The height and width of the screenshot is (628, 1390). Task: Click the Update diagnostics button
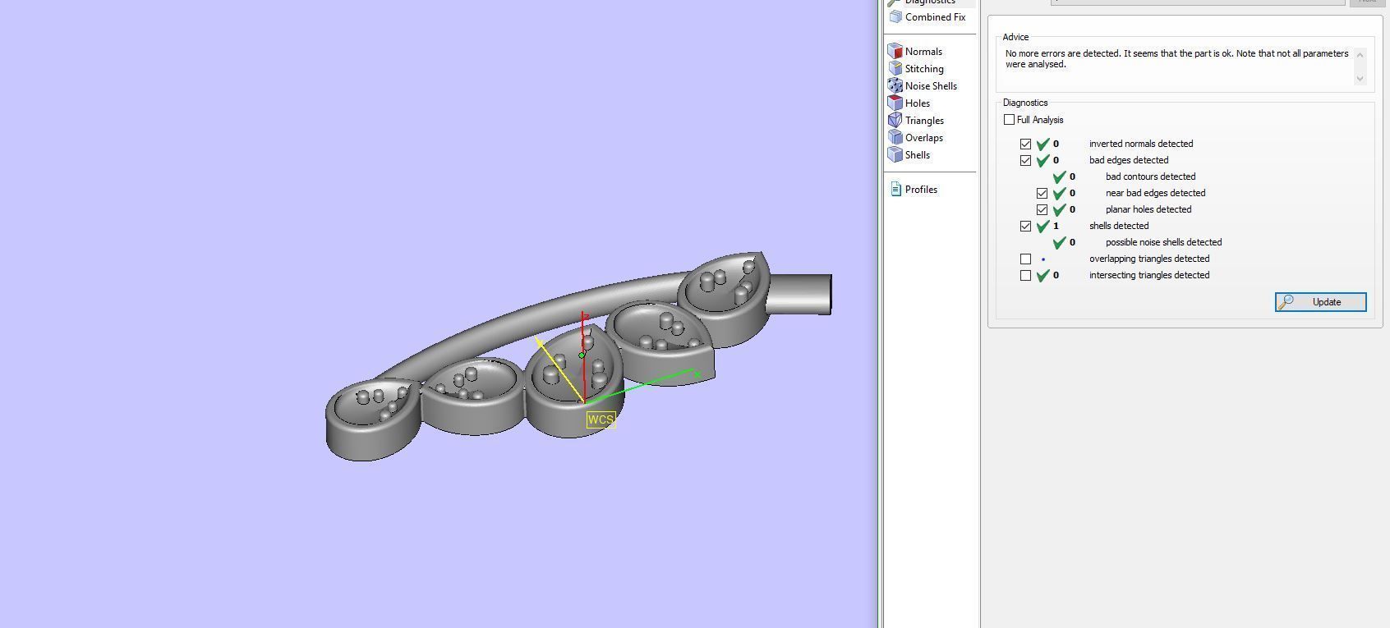pyautogui.click(x=1320, y=302)
